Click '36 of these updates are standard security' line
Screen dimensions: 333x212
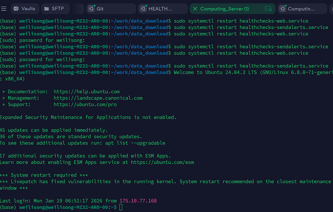pos(71,136)
